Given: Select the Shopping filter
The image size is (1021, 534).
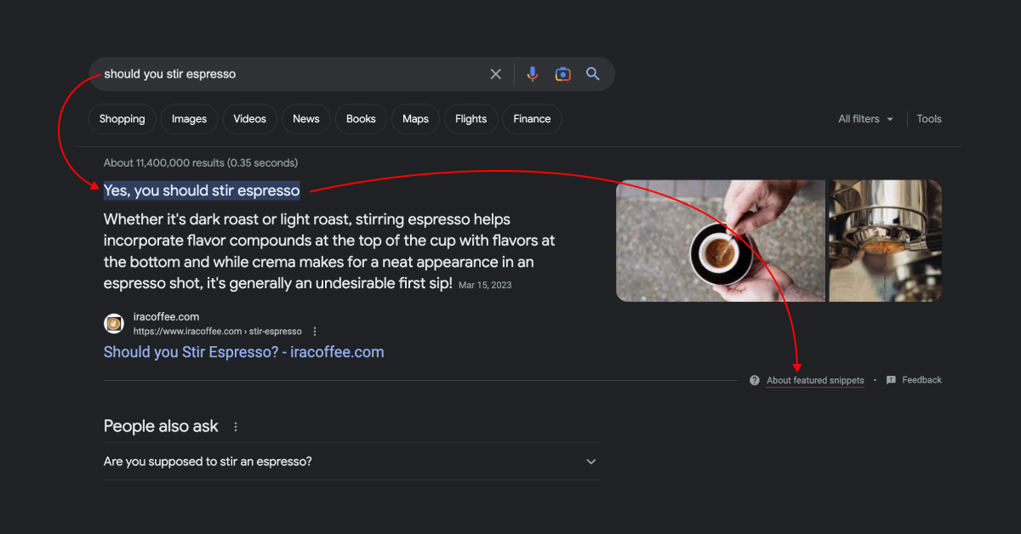Looking at the screenshot, I should [x=122, y=118].
